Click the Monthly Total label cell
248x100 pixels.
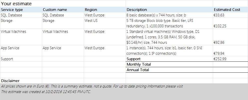tap(169, 64)
